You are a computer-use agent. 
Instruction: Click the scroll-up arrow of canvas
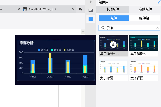[83, 31]
